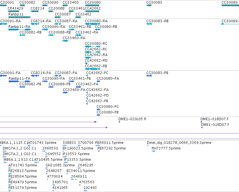Click the 3700706 EST label
This screenshot has height=192, width=239.
(x=85, y=143)
